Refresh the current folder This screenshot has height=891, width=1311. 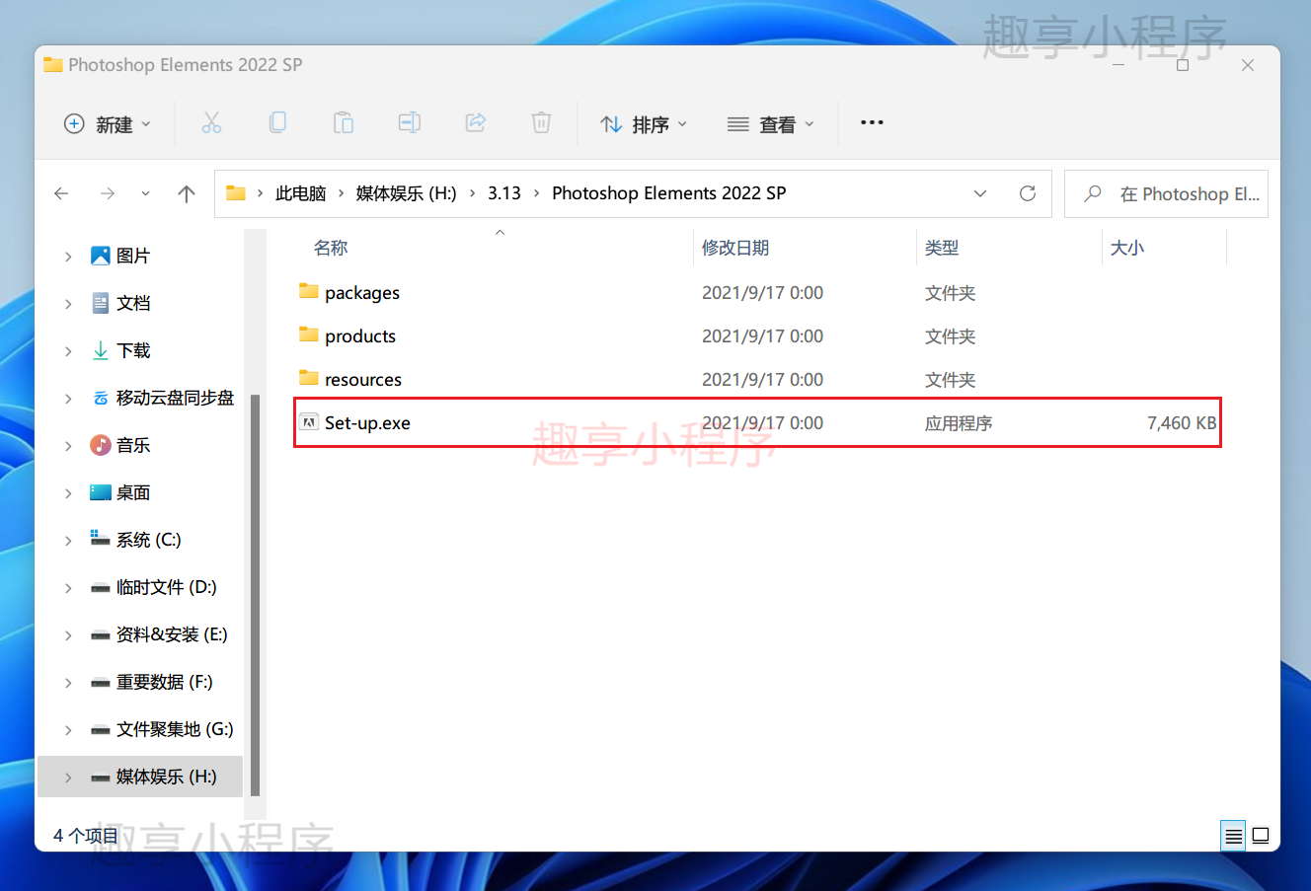tap(1028, 193)
